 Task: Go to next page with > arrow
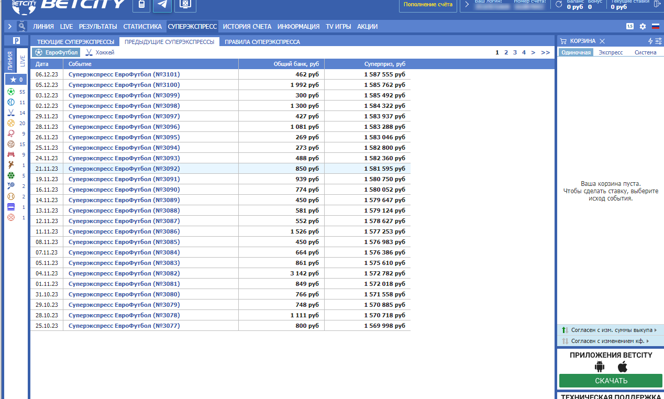[533, 52]
